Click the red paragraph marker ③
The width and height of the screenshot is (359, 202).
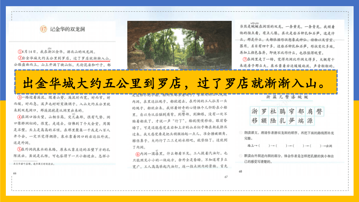[x=20, y=98]
